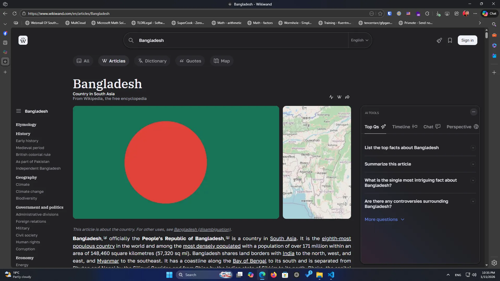Click the search magnifier in the search bar
The height and width of the screenshot is (281, 500).
tap(131, 40)
